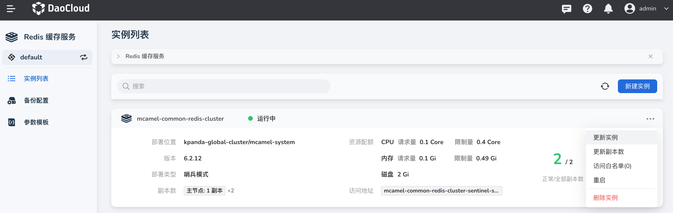The image size is (673, 213).
Task: Click the switch workspace icon beside default
Action: coord(84,57)
